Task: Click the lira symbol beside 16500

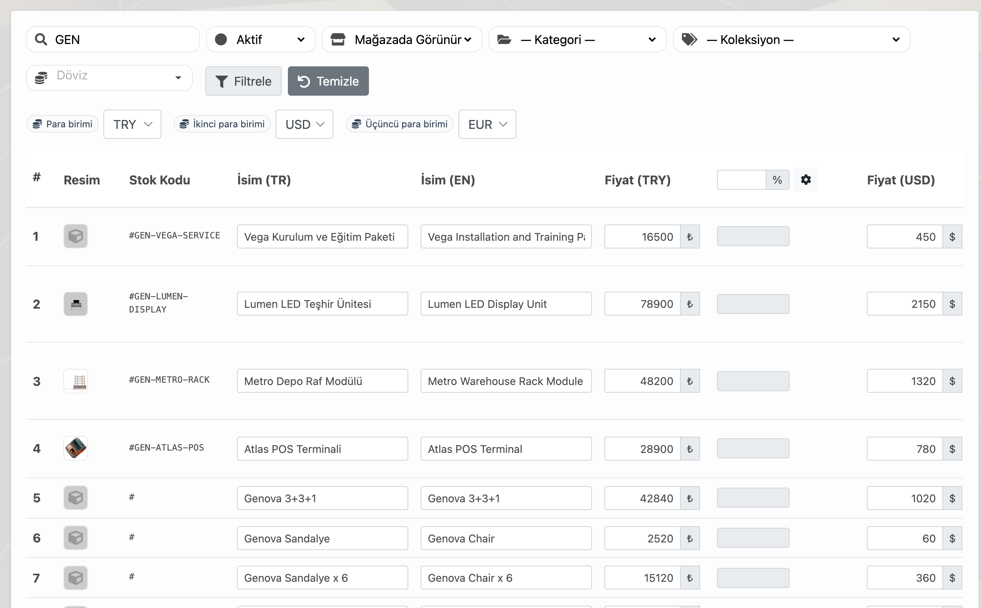Action: click(690, 236)
